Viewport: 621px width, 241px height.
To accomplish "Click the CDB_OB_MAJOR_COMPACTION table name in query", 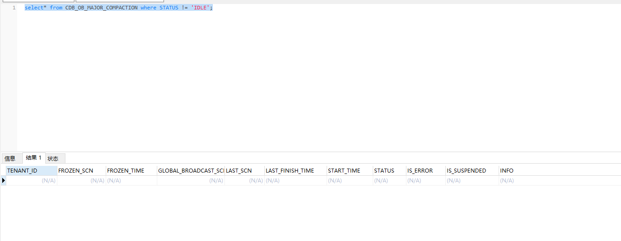I will 102,8.
